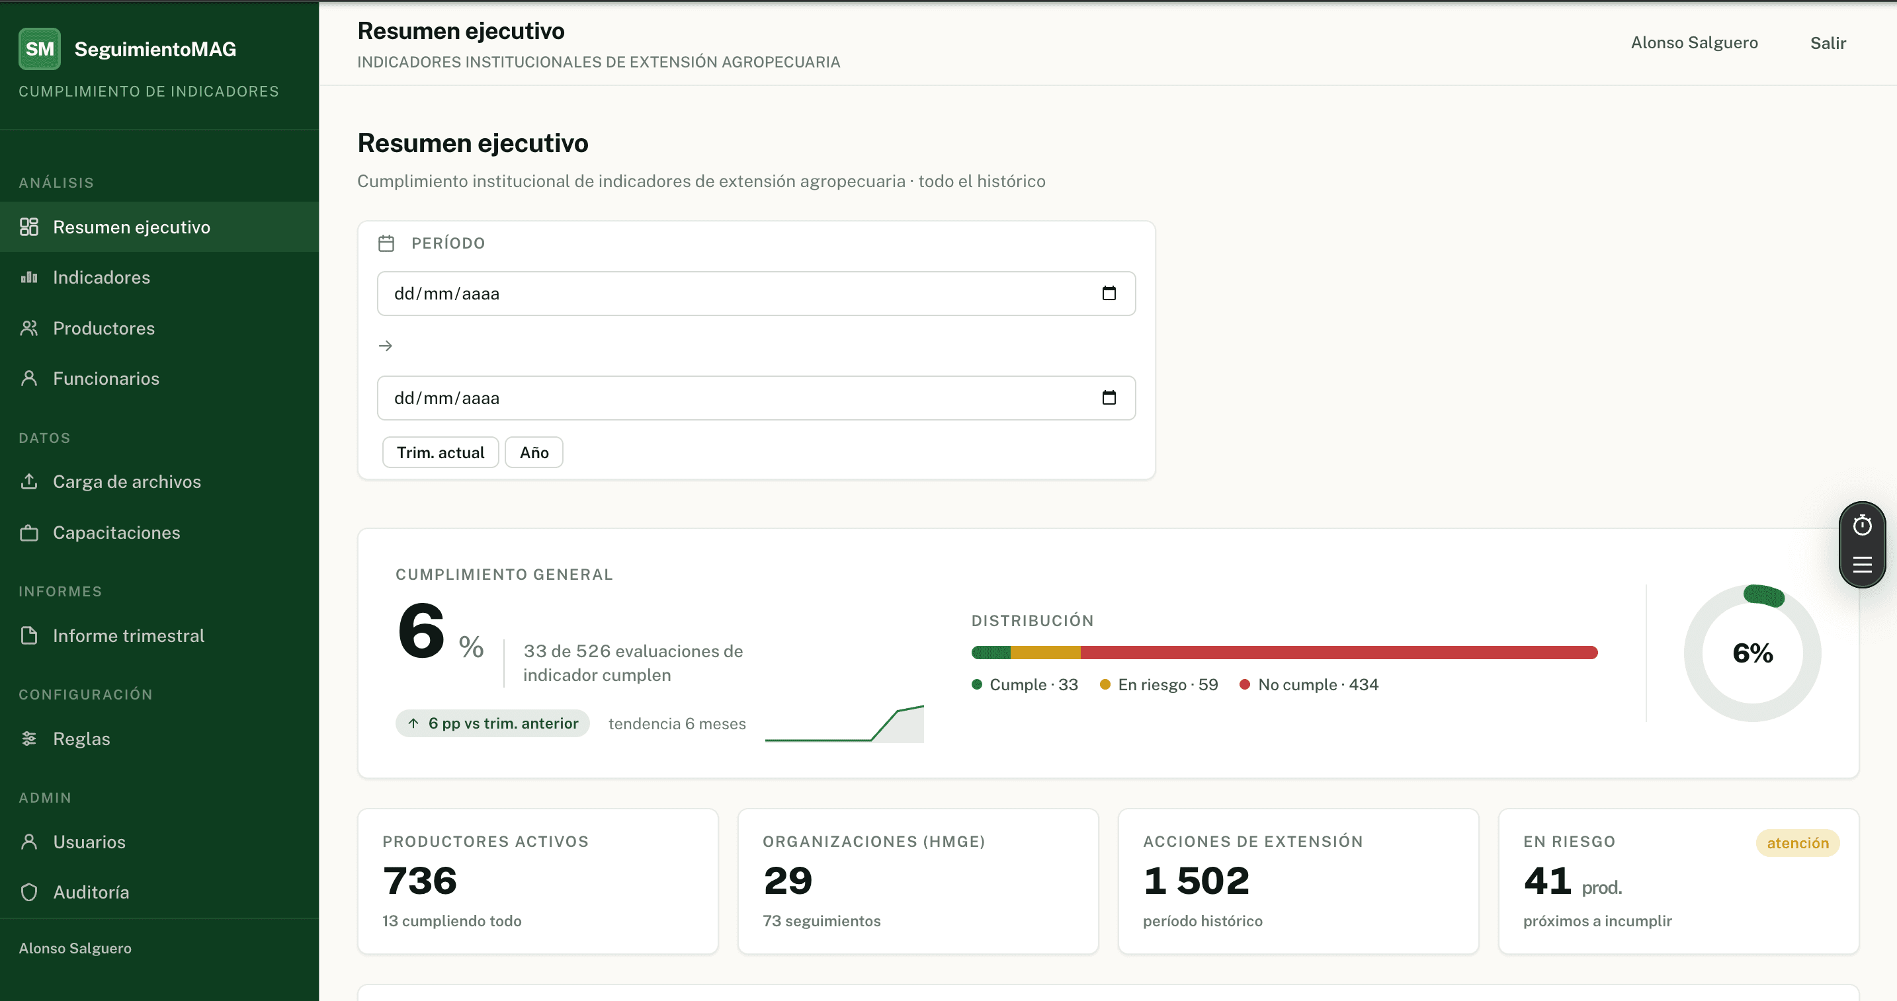Open Usuarios admin page
Viewport: 1897px width, 1001px height.
pyautogui.click(x=159, y=841)
